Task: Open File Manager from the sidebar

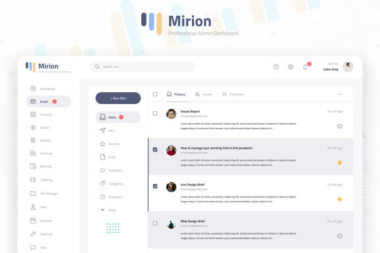Action: coord(44,194)
